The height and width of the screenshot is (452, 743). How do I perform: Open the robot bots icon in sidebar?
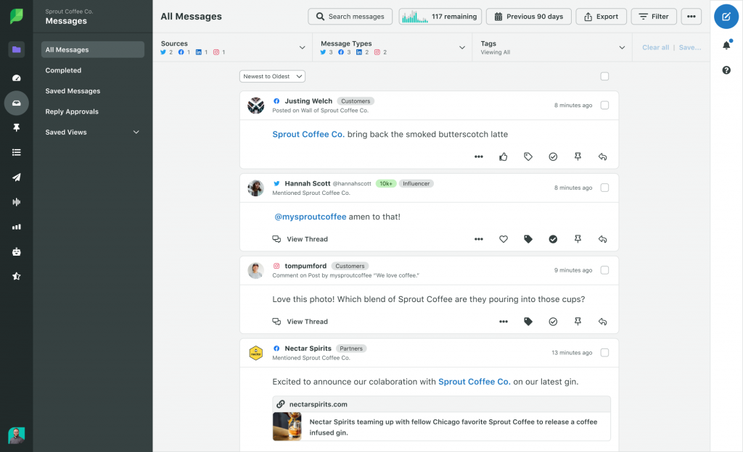(17, 251)
